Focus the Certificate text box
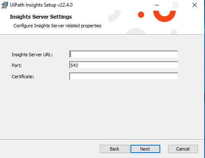 point(123,76)
